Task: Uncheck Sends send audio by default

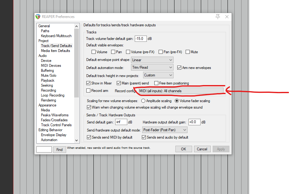Action: 144,137
